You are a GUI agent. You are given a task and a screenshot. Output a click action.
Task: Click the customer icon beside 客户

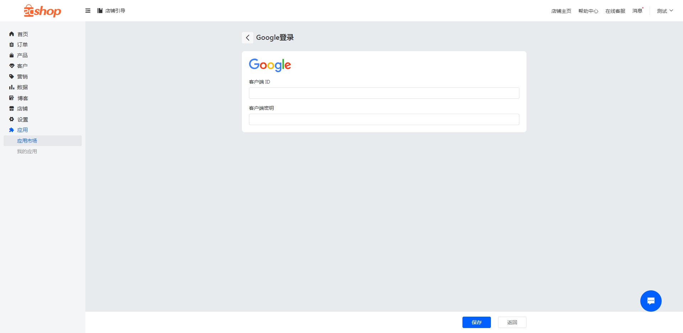click(x=11, y=66)
